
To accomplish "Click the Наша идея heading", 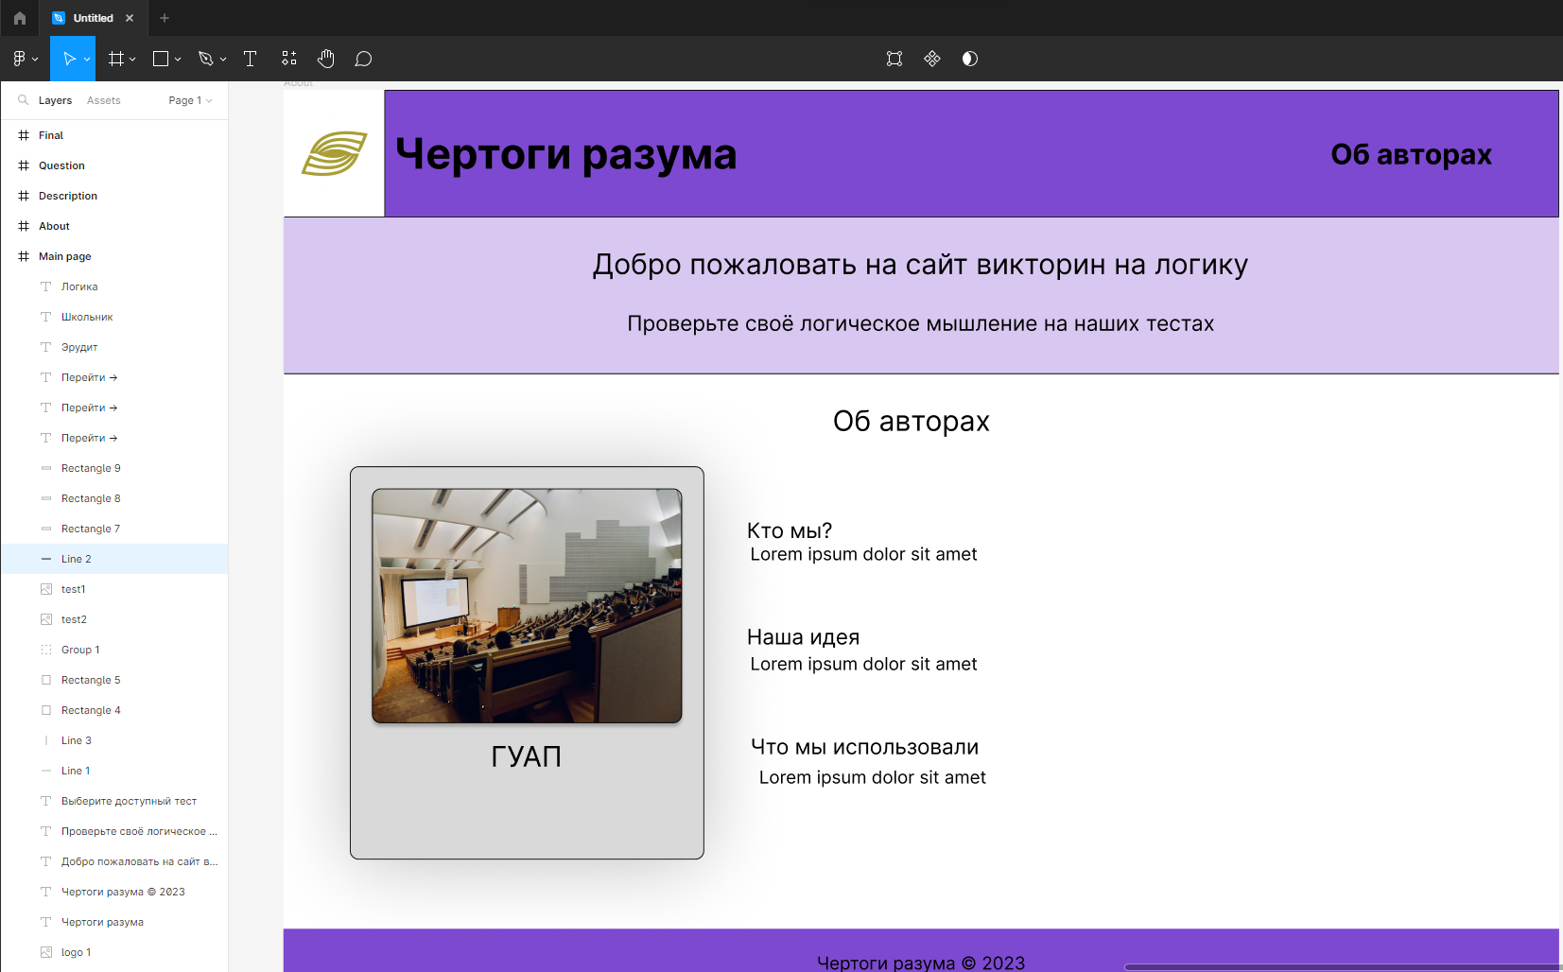I will click(x=803, y=637).
